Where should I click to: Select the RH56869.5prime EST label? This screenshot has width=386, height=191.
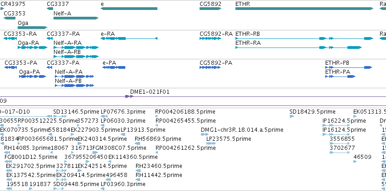click(x=158, y=139)
